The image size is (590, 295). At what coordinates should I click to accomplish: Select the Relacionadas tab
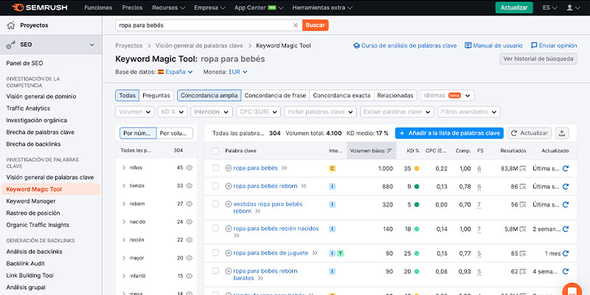tap(395, 96)
